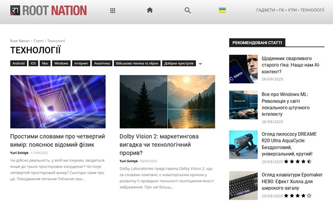
Task: Select the Android category tag
Action: pos(18,63)
